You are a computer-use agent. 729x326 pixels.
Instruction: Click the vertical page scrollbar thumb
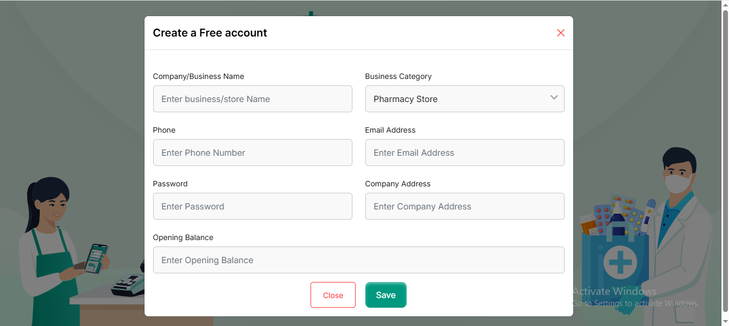pos(725,161)
